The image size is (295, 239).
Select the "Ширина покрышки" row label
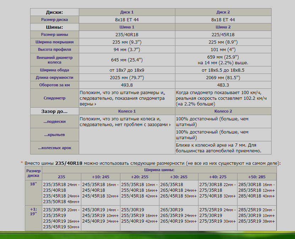(54, 42)
